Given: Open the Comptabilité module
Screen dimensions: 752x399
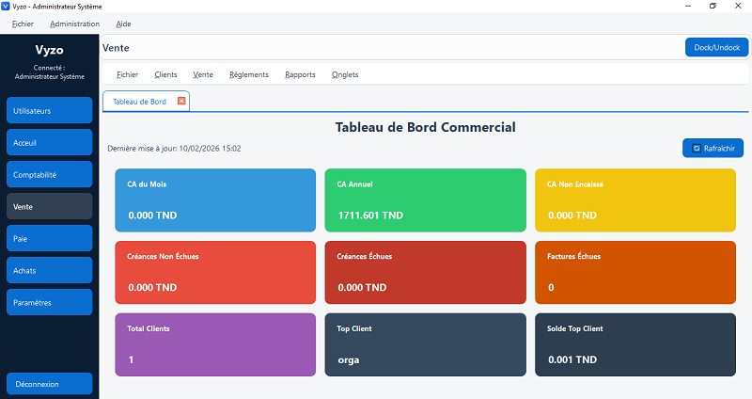Looking at the screenshot, I should click(49, 174).
